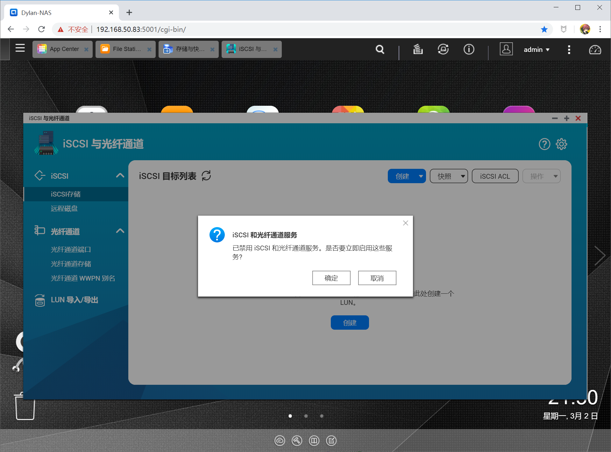The height and width of the screenshot is (452, 611).
Task: Close the iSCSI service dialog with X
Action: click(x=405, y=223)
